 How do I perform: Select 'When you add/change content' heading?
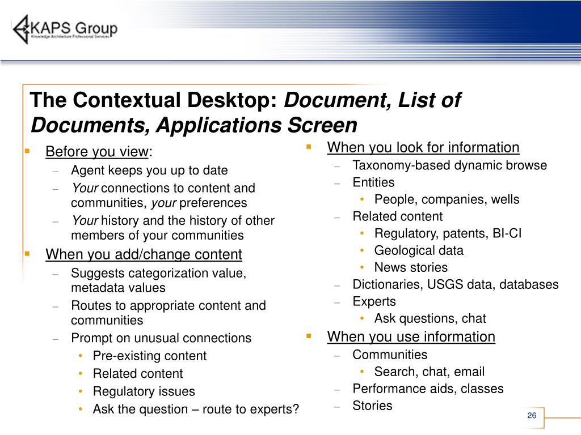[x=144, y=254]
